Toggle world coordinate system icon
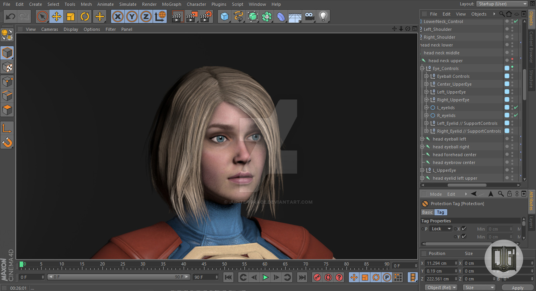This screenshot has width=536, height=291. [160, 16]
